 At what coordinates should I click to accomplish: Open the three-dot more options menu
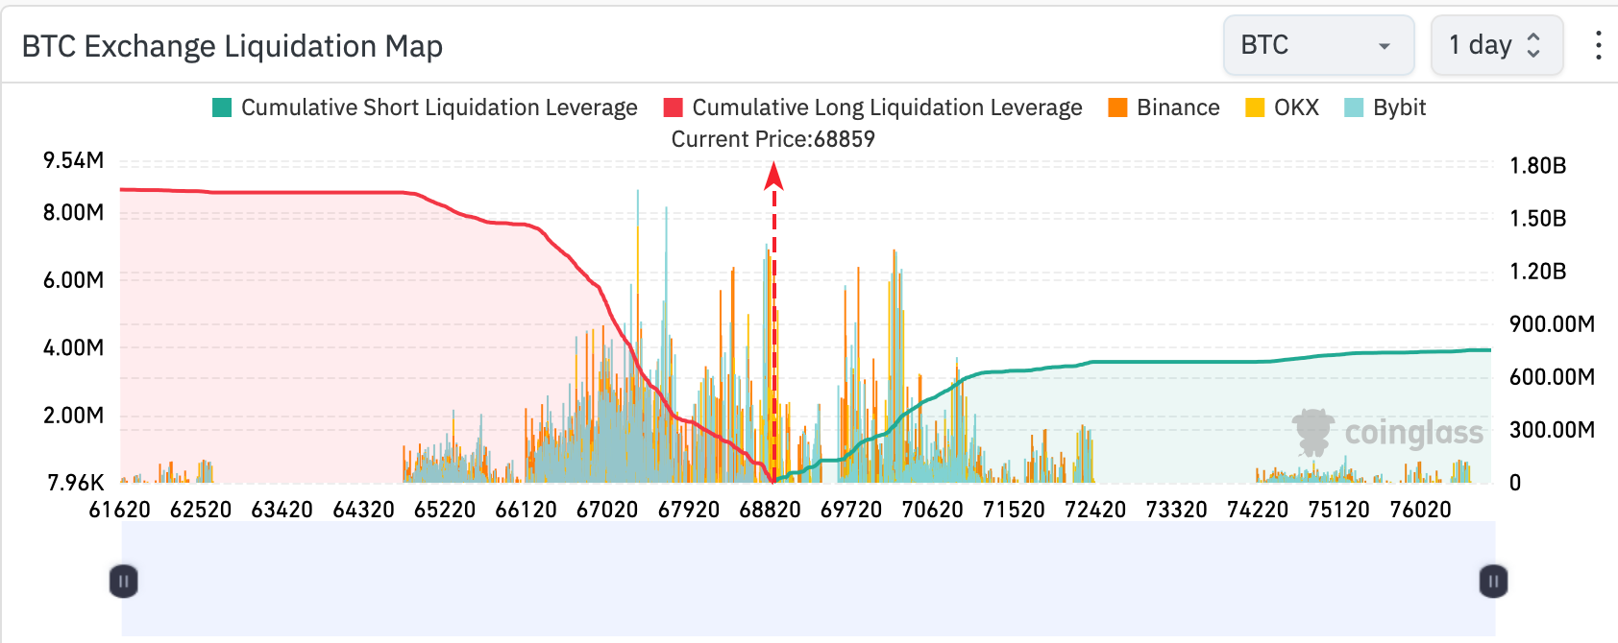1598,45
